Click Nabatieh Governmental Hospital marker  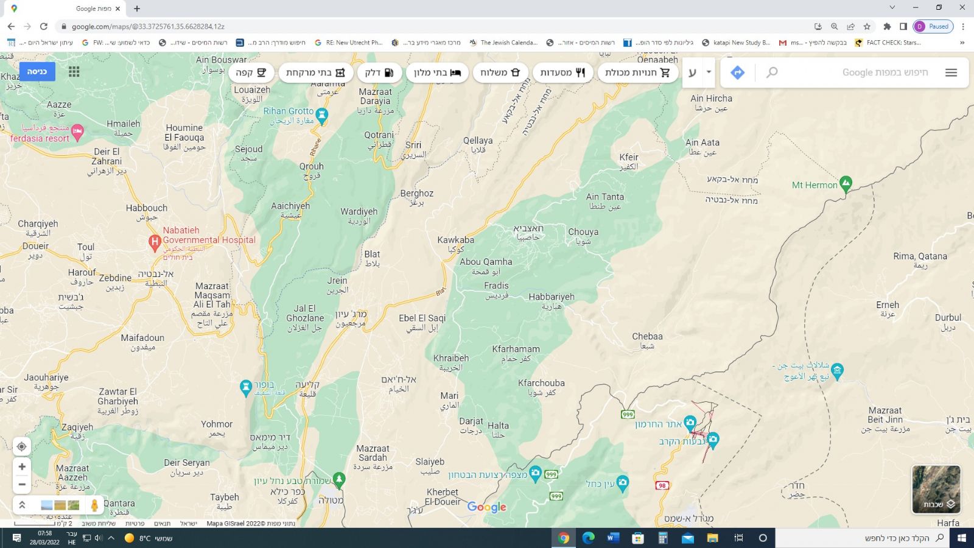pos(155,242)
